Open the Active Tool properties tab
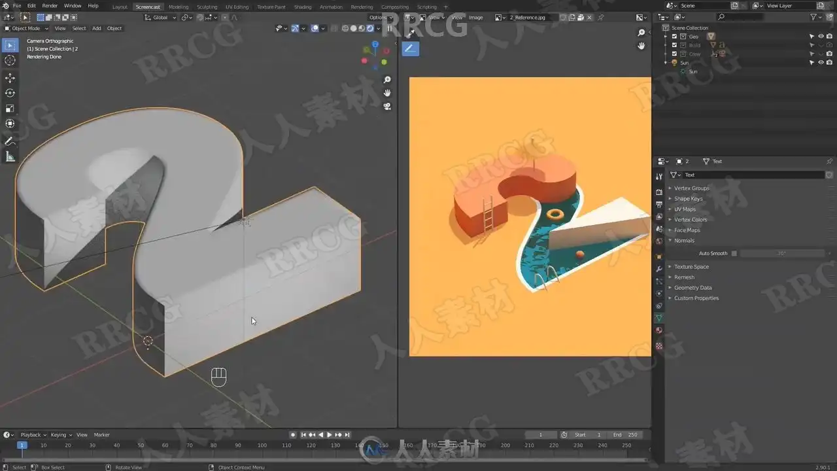Viewport: 837px width, 471px height. tap(659, 176)
